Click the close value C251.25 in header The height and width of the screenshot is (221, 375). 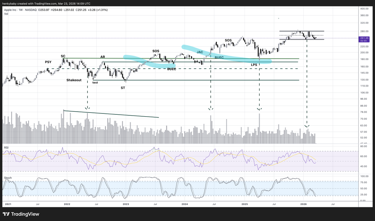81,10
